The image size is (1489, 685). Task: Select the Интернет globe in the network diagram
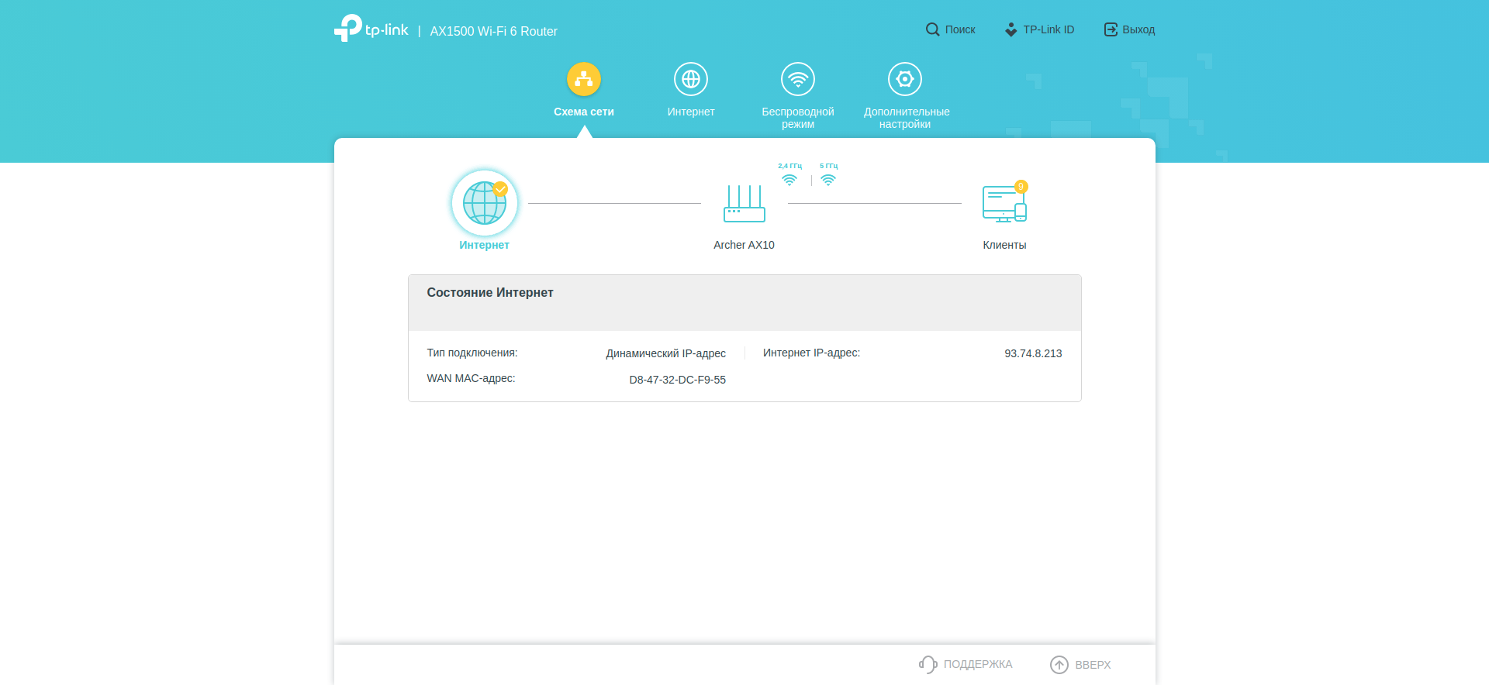484,203
